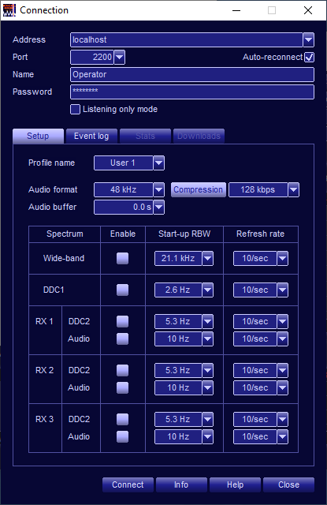Image resolution: width=327 pixels, height=505 pixels.
Task: Open the Port 2200 dropdown arrow
Action: pyautogui.click(x=120, y=58)
